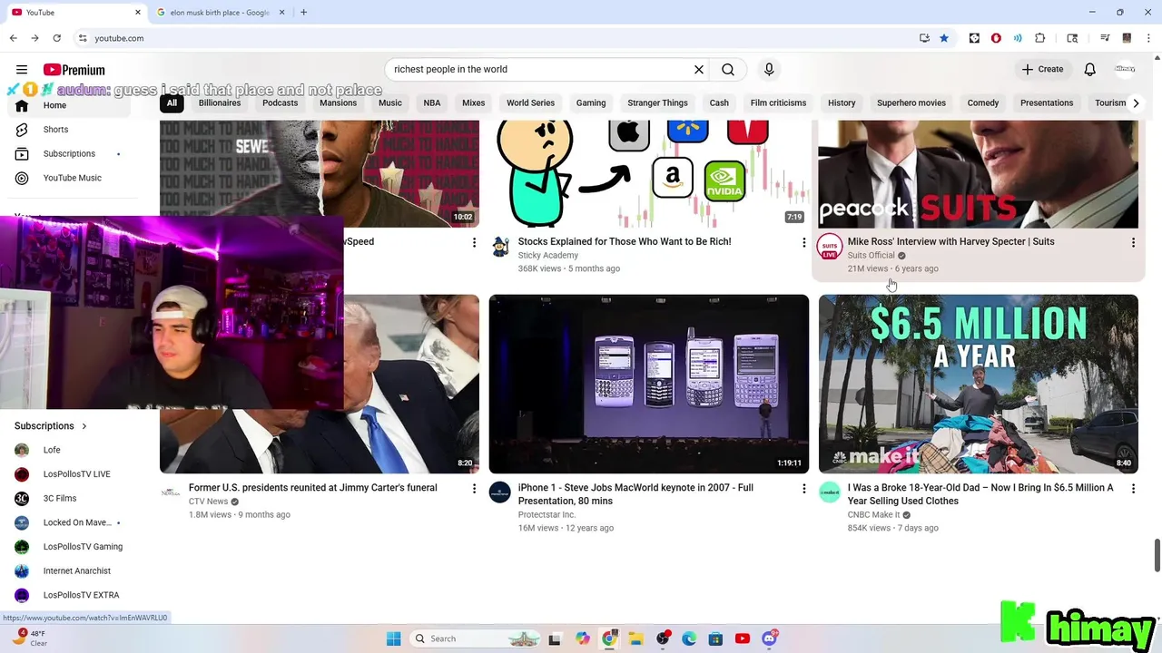Select the NBA filter chip
Image resolution: width=1162 pixels, height=653 pixels.
(x=432, y=102)
